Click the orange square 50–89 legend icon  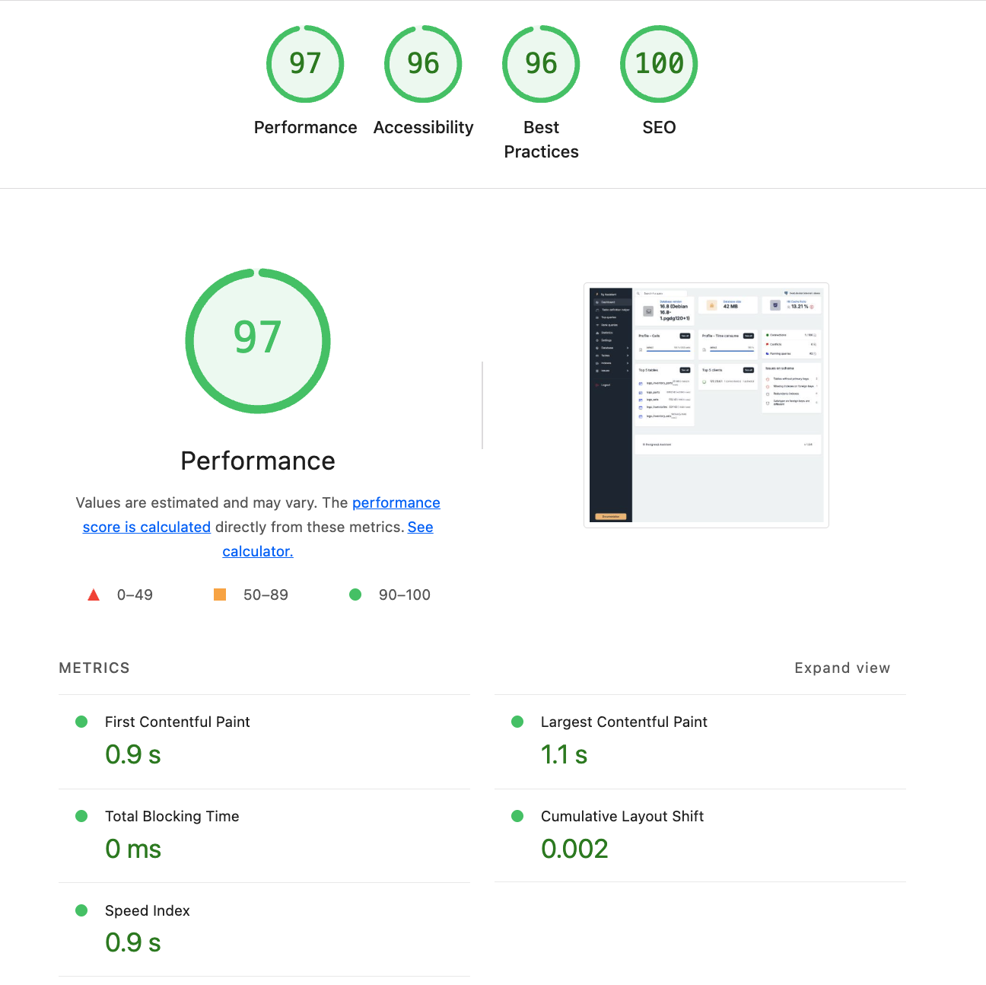(x=220, y=595)
